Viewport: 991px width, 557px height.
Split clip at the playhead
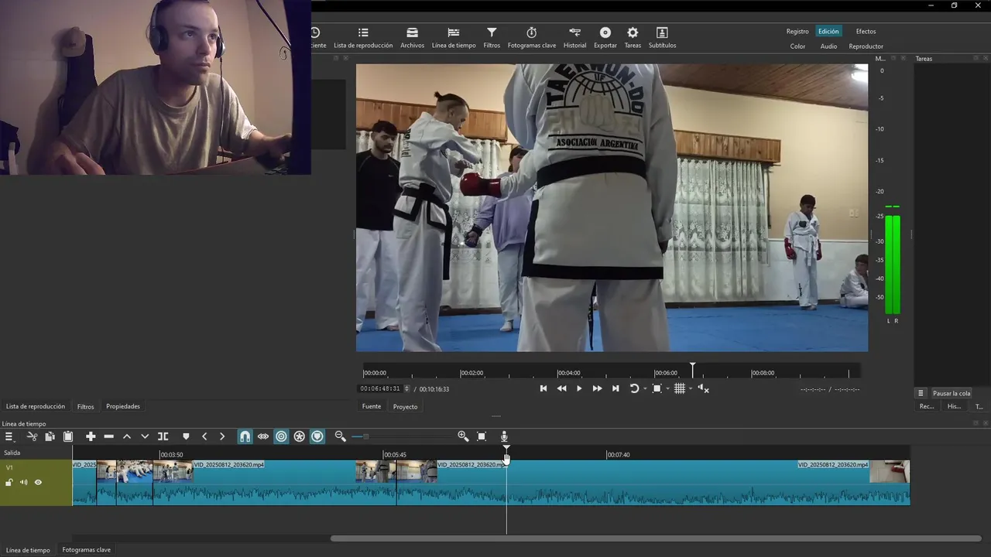coord(163,436)
